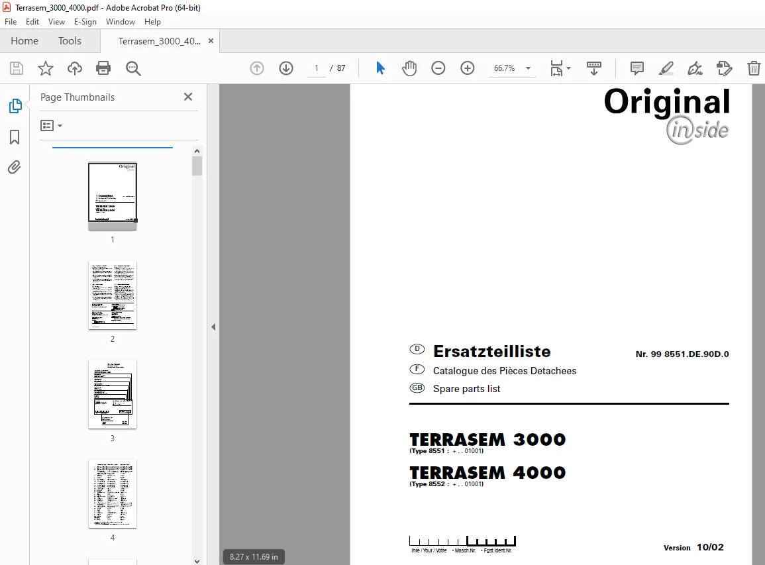765x565 pixels.
Task: Open the Edit menu
Action: point(32,22)
